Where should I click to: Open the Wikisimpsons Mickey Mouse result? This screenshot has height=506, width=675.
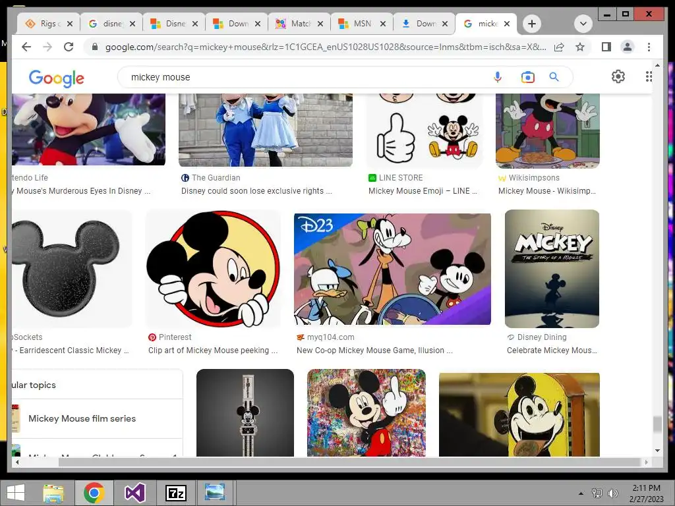click(x=546, y=191)
